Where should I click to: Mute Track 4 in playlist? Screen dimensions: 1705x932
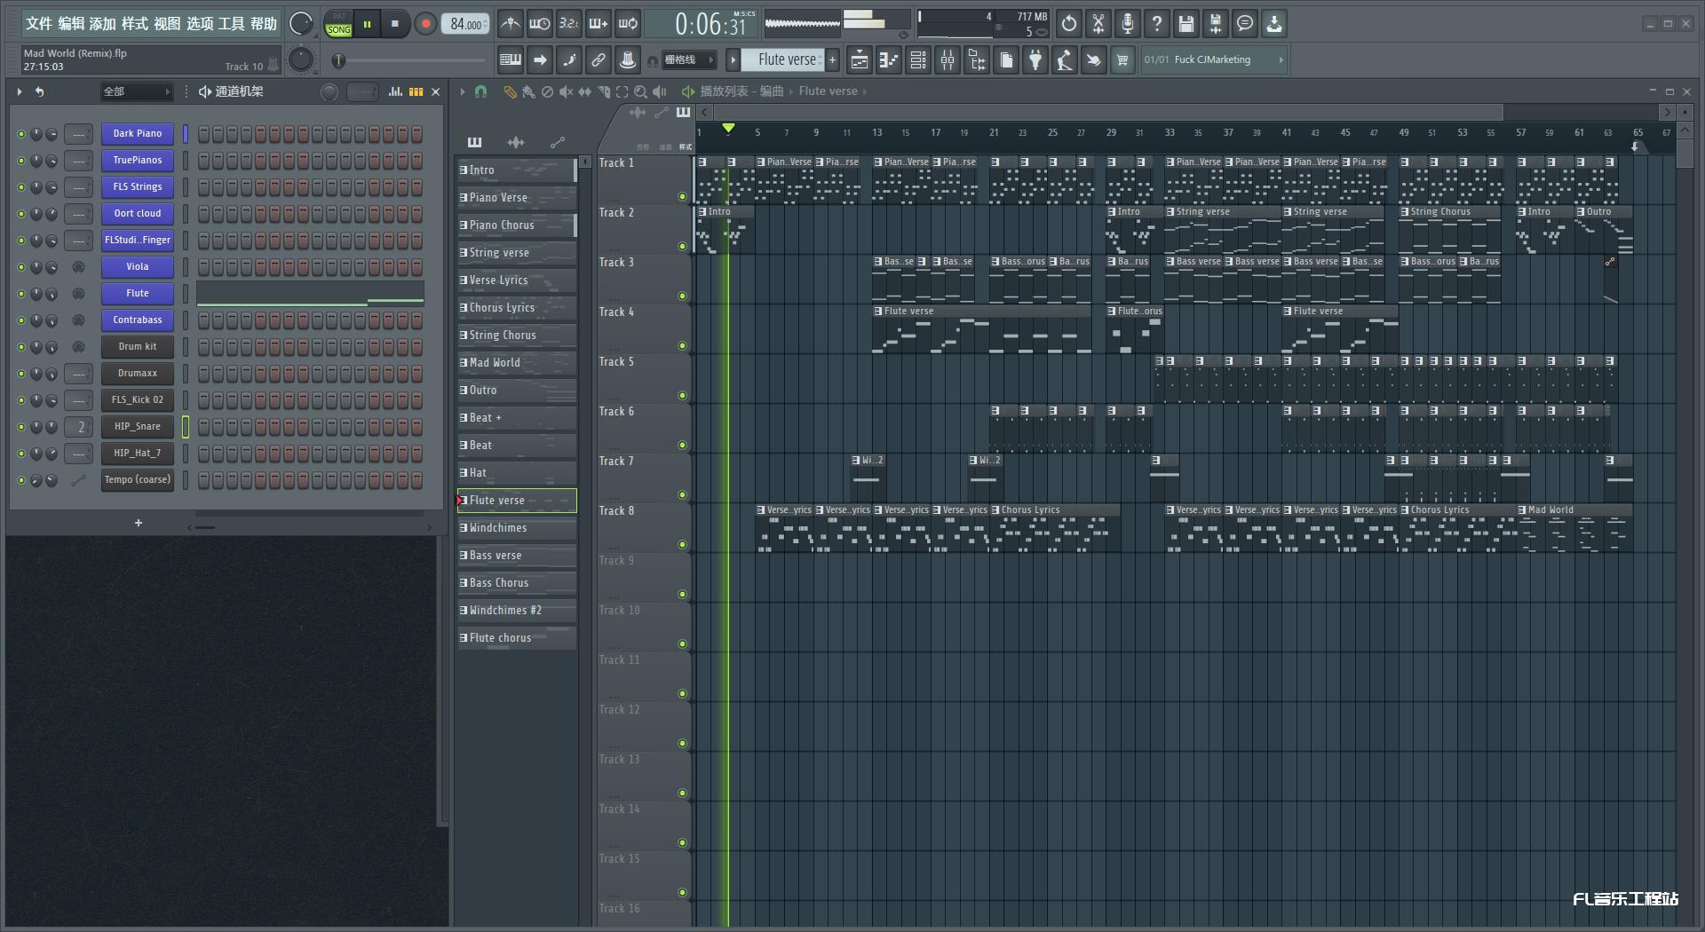[682, 345]
